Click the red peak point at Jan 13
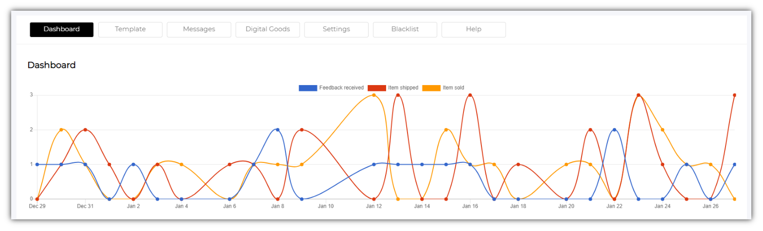Image resolution: width=763 pixels, height=231 pixels. (398, 95)
